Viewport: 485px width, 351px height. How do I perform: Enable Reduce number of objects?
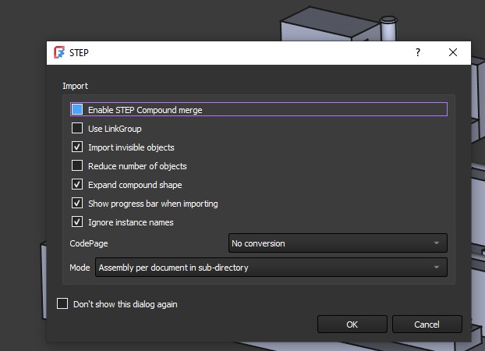point(77,166)
